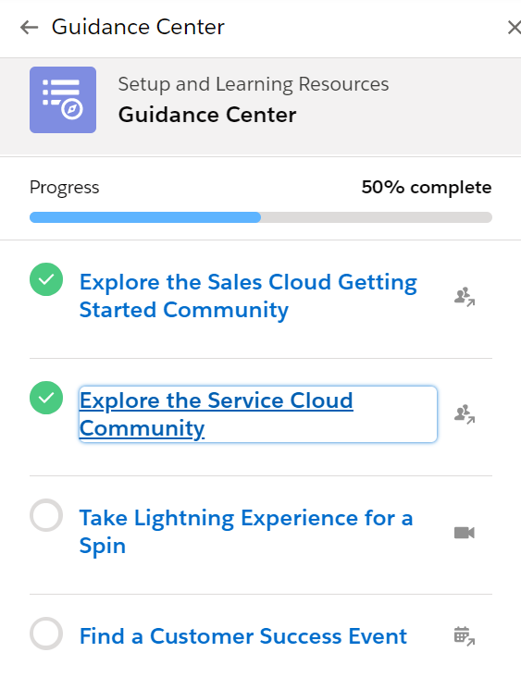Toggle green checkmark for Service Cloud Community
521x677 pixels.
point(46,398)
